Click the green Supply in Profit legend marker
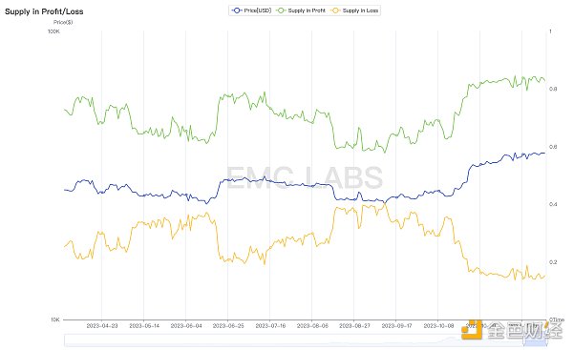This screenshot has width=573, height=350. coord(281,10)
